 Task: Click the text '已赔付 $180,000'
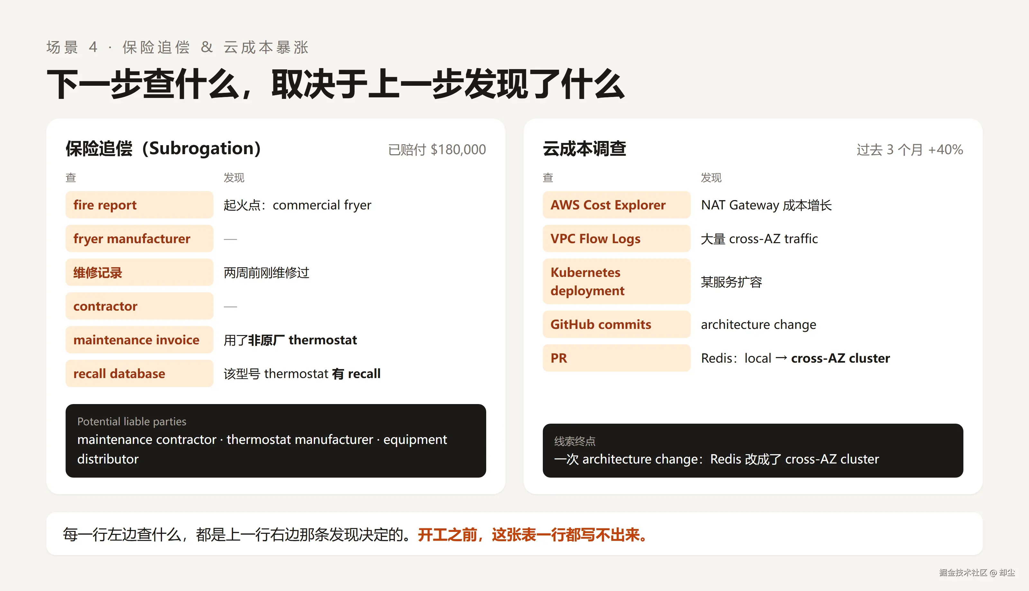(437, 150)
